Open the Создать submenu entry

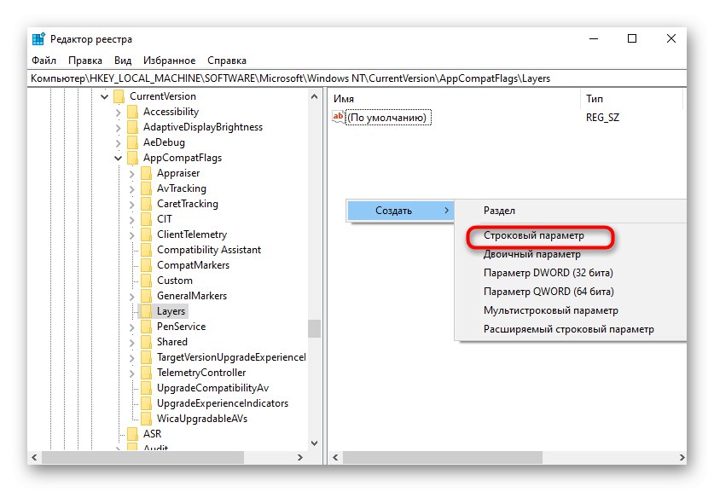click(x=401, y=211)
